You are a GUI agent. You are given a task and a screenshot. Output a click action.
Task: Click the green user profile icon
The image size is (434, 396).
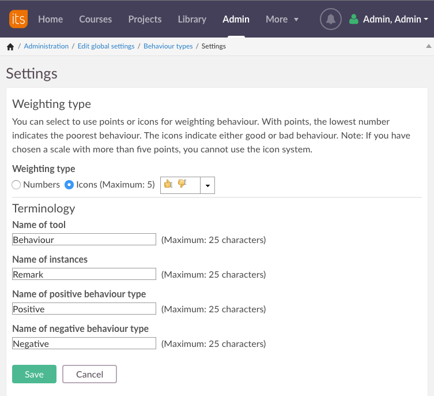354,19
